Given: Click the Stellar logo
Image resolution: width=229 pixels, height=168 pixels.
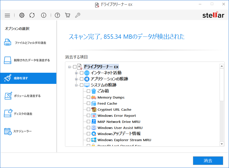Looking at the screenshot, I should [x=214, y=15].
